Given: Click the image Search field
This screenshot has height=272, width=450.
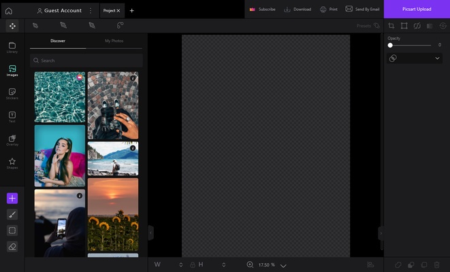Looking at the screenshot, I should [x=86, y=61].
